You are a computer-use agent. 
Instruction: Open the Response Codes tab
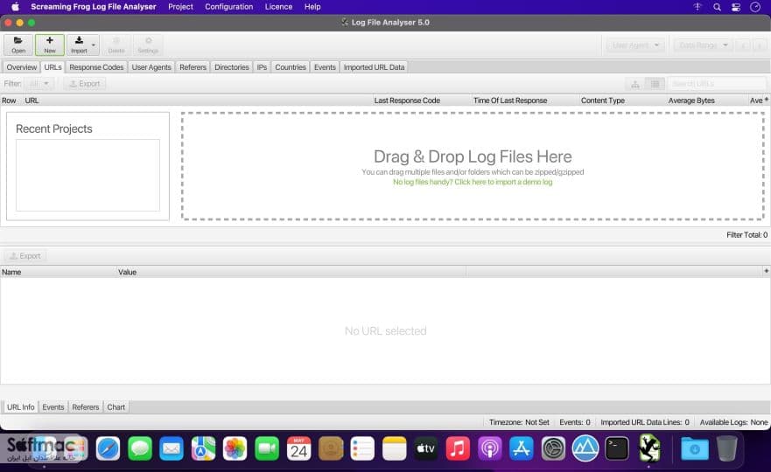(x=96, y=67)
